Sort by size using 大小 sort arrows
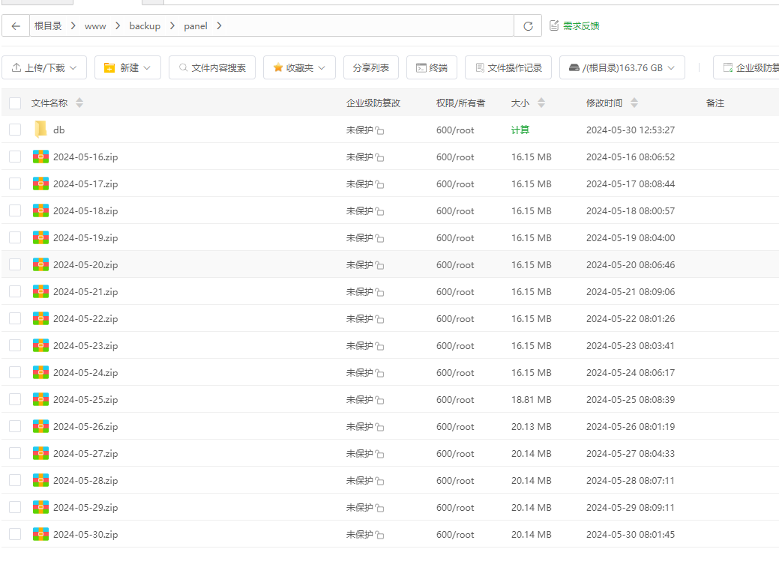The image size is (779, 564). 541,103
